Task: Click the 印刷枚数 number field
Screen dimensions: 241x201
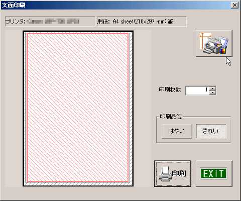Action: (197, 90)
